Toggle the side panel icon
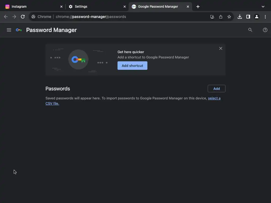This screenshot has height=203, width=271. coord(248,17)
